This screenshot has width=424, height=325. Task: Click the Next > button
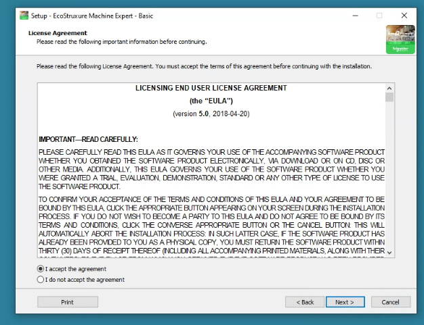click(345, 302)
